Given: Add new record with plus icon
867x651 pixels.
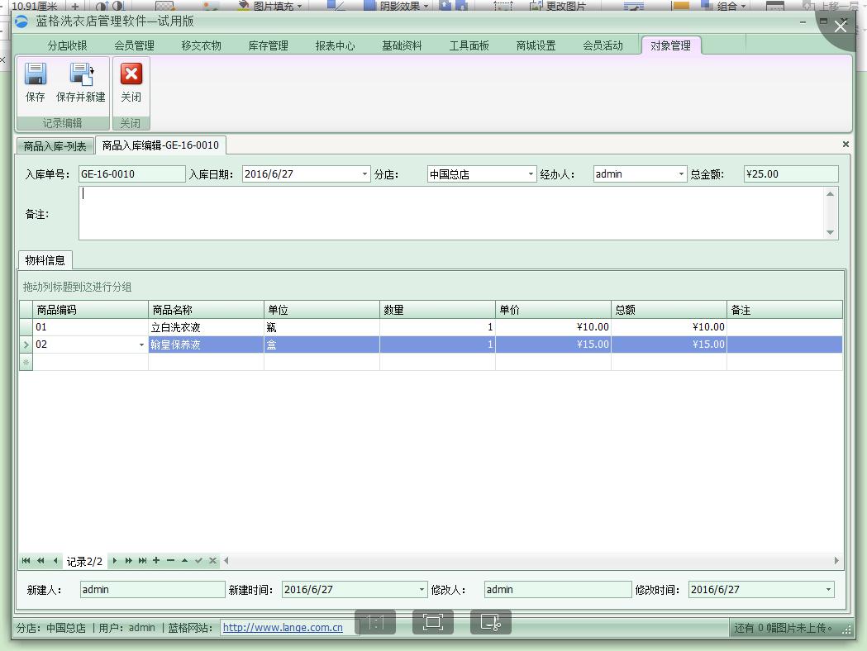Looking at the screenshot, I should tap(156, 560).
